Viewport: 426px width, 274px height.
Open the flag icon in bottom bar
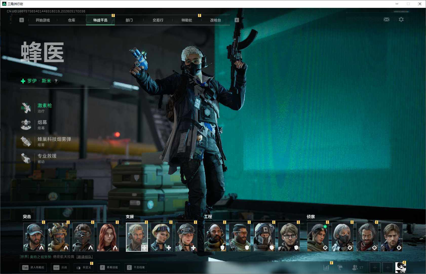(x=340, y=267)
